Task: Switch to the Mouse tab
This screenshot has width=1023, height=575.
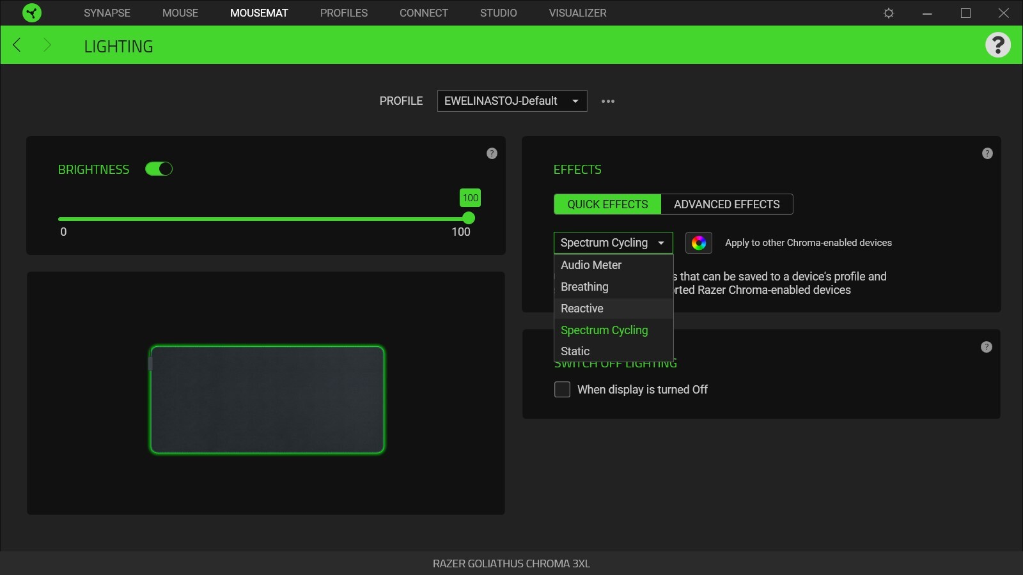Action: pyautogui.click(x=180, y=13)
